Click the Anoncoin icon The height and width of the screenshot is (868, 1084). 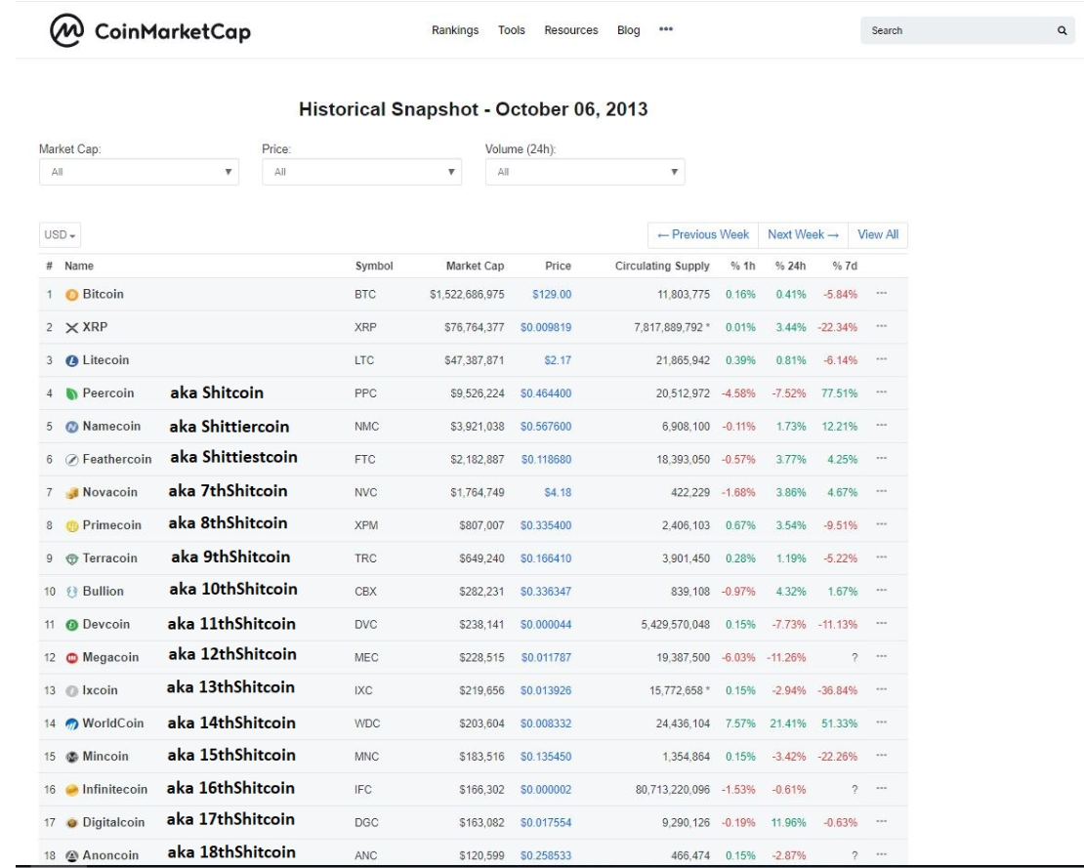72,855
